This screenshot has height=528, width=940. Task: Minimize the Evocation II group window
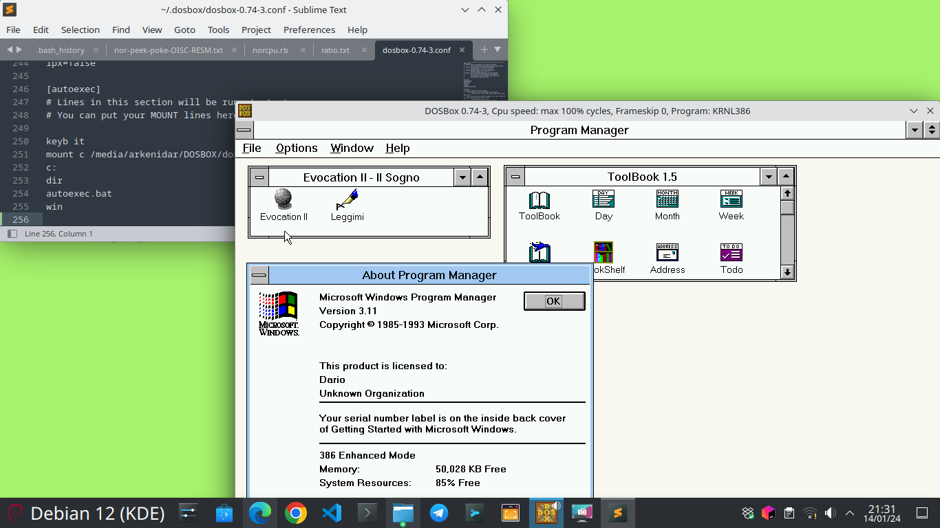click(x=463, y=177)
